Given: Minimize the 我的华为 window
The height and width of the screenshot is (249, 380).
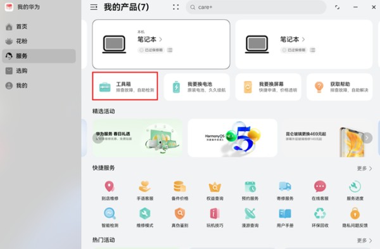Looking at the screenshot, I should (x=355, y=7).
